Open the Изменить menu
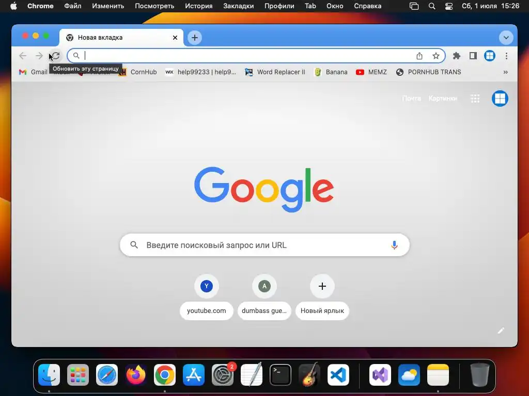The width and height of the screenshot is (529, 396). pos(108,6)
